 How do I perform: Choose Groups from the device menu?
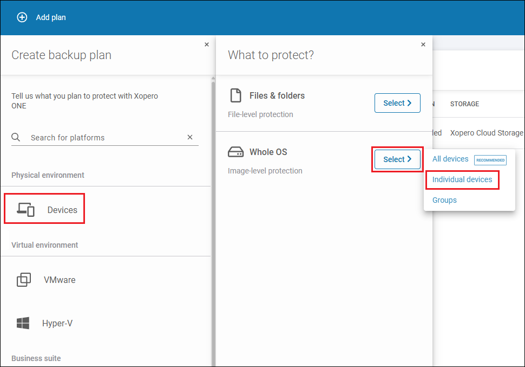click(x=444, y=200)
